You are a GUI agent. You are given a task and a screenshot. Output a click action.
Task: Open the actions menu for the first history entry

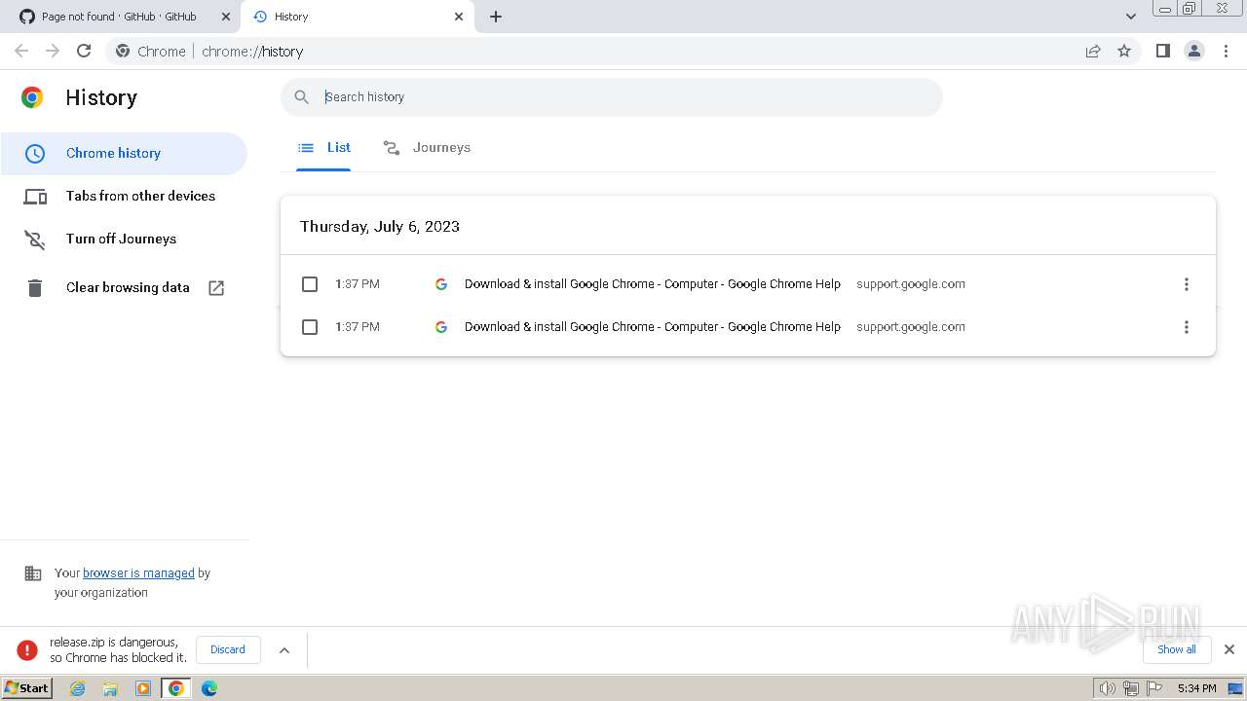[x=1186, y=284]
